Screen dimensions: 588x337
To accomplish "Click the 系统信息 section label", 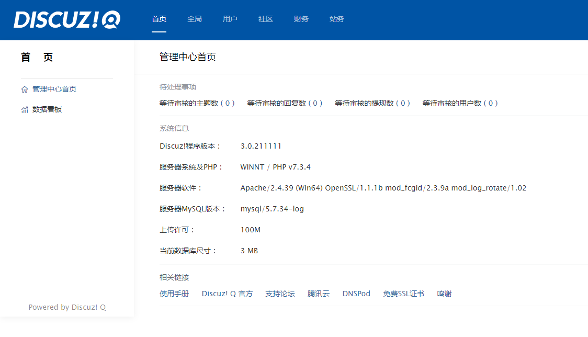I will [174, 128].
